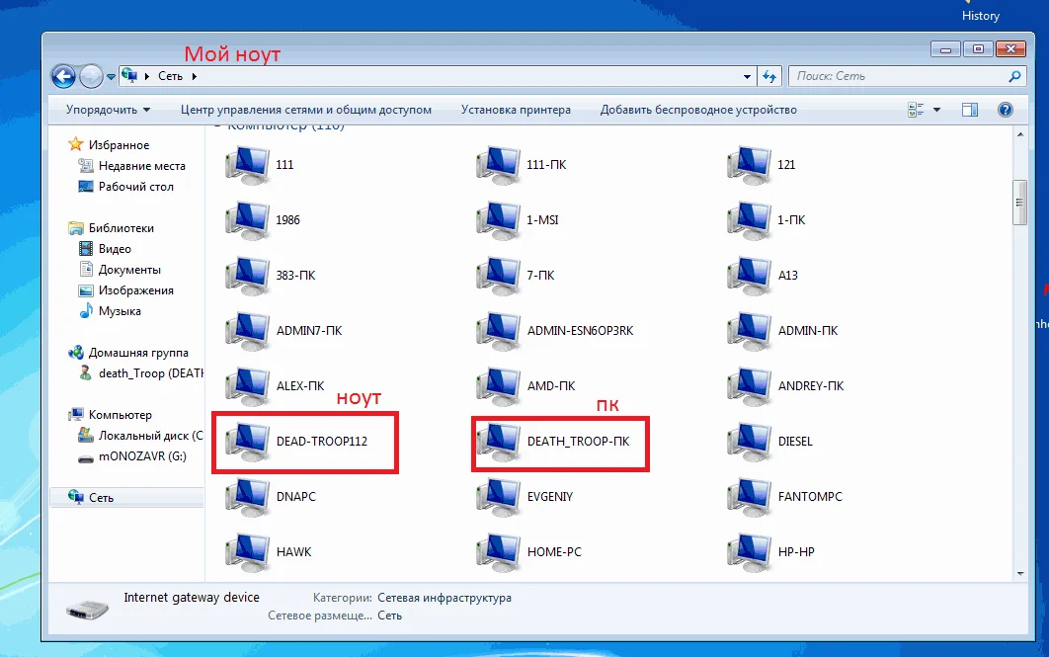
Task: Click the magnifier search icon
Action: pos(1014,76)
